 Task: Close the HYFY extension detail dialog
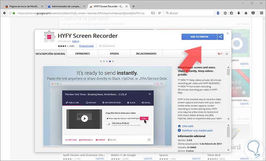pos(228,33)
